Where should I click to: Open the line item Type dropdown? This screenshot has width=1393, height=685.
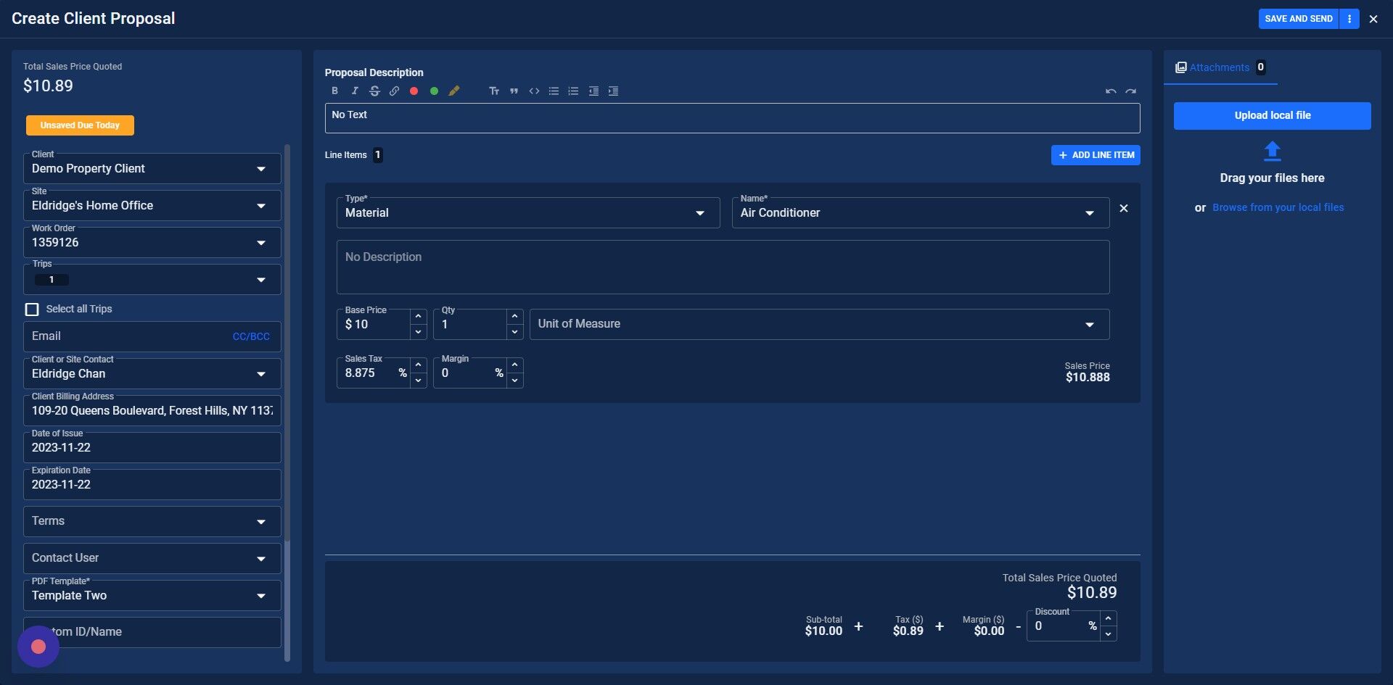pos(528,213)
